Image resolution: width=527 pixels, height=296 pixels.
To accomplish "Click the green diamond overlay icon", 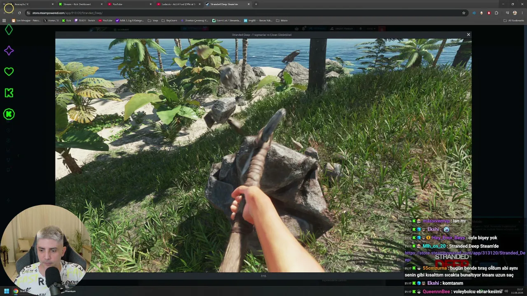I will click(x=9, y=30).
